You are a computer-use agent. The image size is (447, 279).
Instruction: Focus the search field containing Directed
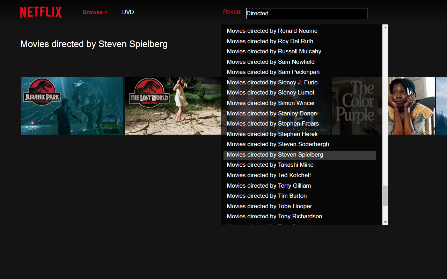[307, 13]
